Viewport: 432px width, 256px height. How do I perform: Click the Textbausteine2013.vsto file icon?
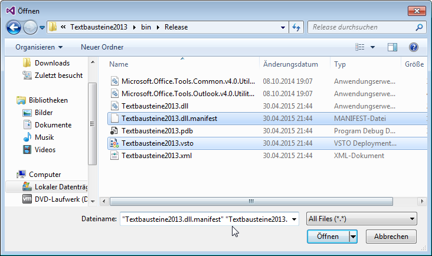[114, 143]
